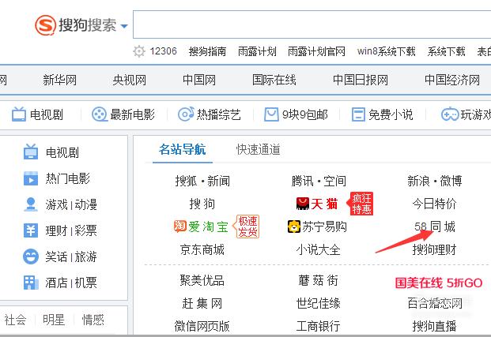Open the 系统下载 hot search link
Image resolution: width=491 pixels, height=337 pixels.
pos(446,51)
